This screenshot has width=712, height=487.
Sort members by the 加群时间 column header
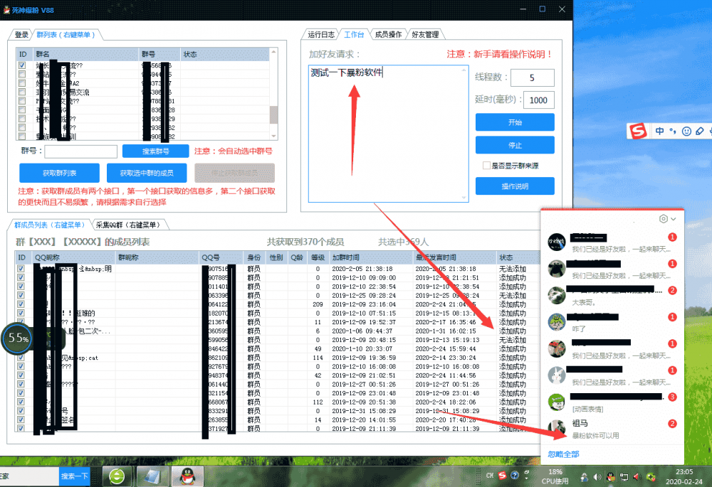[370, 257]
